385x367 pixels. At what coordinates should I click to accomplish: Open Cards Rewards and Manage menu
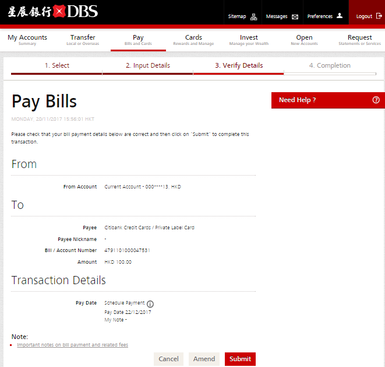click(193, 40)
